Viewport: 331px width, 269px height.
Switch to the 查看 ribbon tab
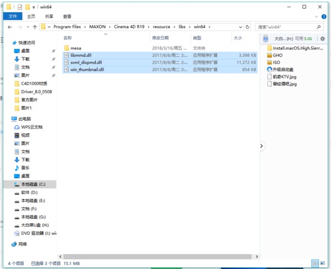[x=67, y=17]
